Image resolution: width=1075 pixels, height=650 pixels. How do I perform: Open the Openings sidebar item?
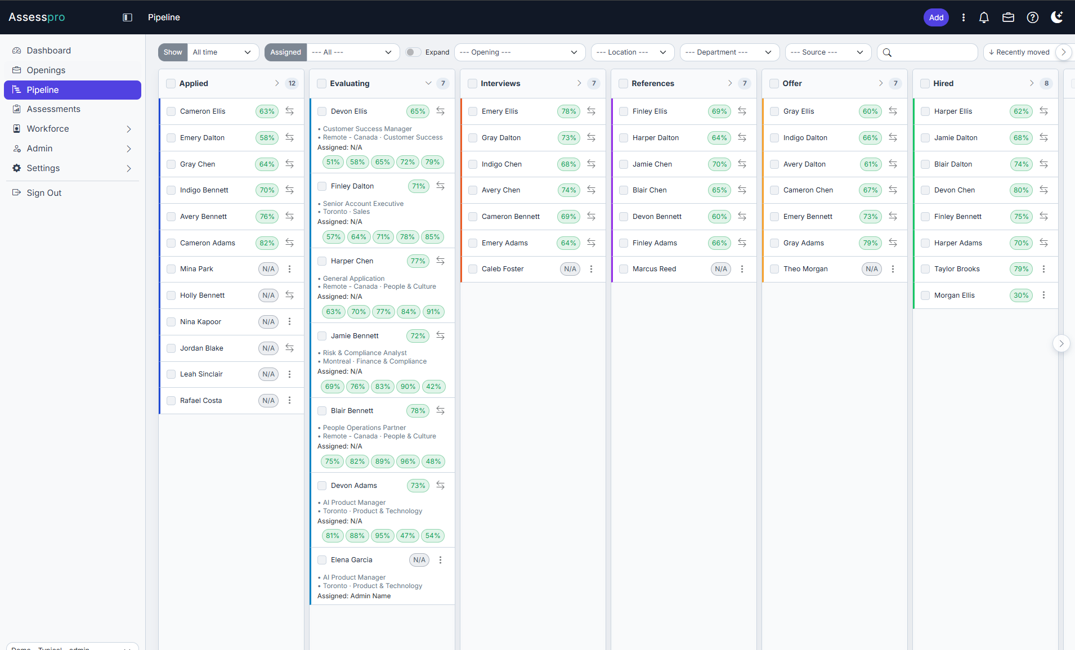tap(73, 70)
